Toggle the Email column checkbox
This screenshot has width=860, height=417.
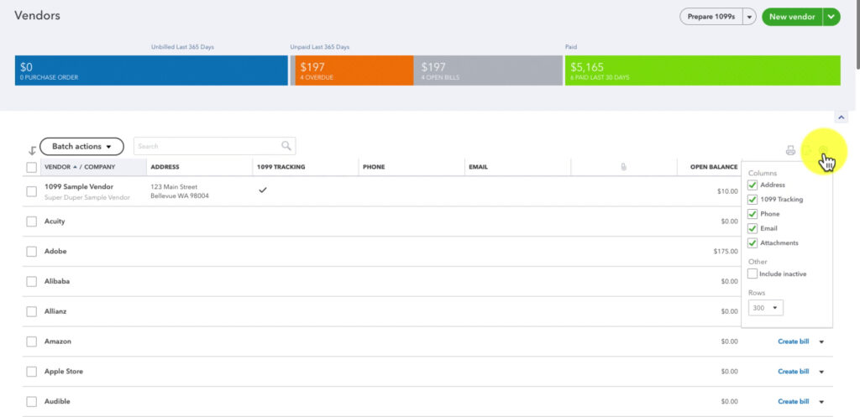752,228
